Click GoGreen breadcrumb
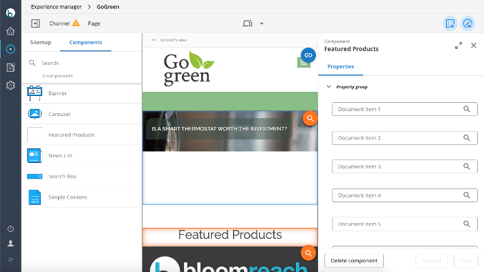The width and height of the screenshot is (484, 272). click(x=108, y=7)
